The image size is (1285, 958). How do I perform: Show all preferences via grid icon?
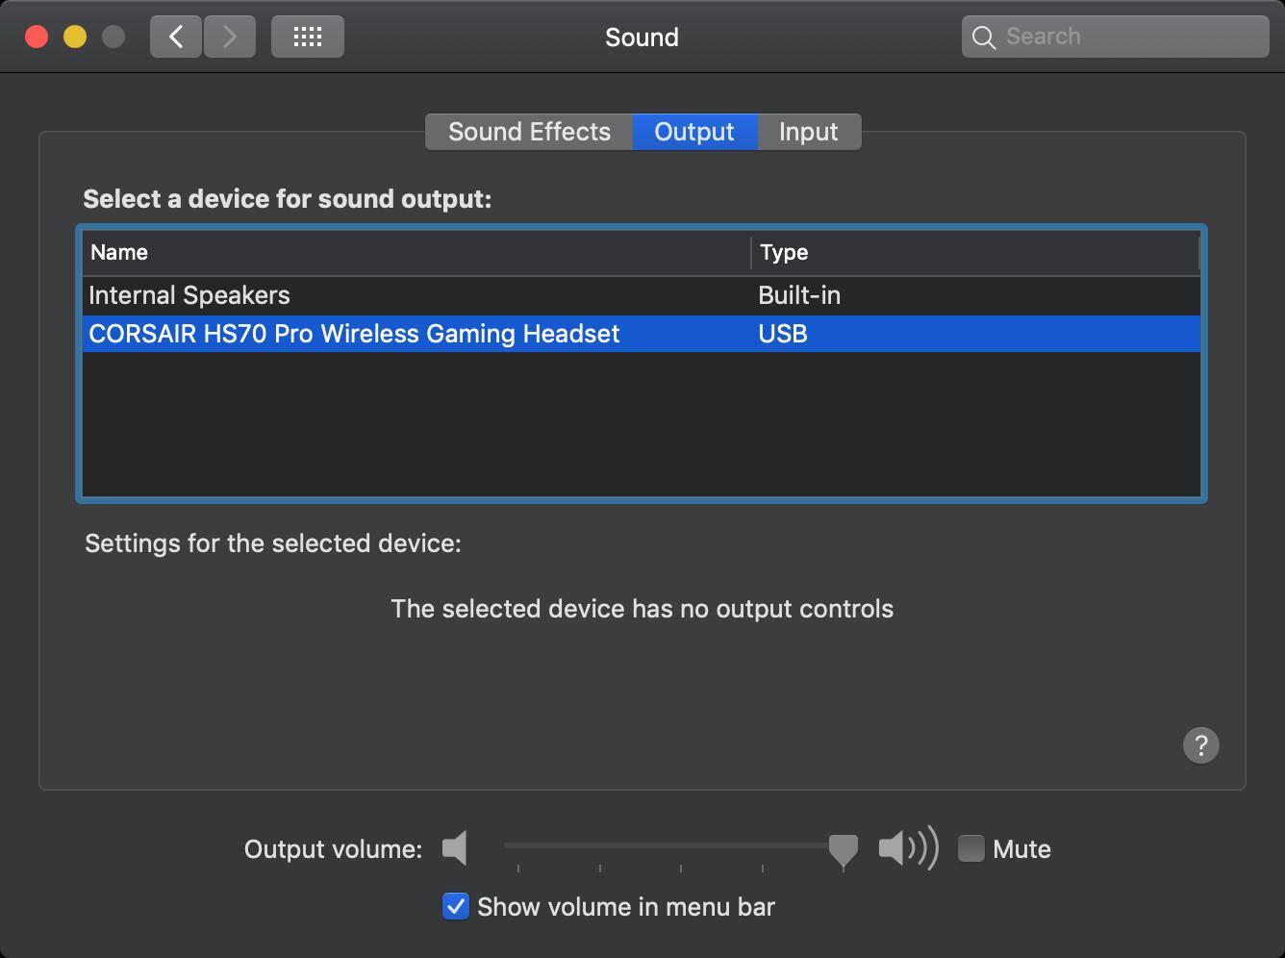tap(308, 38)
